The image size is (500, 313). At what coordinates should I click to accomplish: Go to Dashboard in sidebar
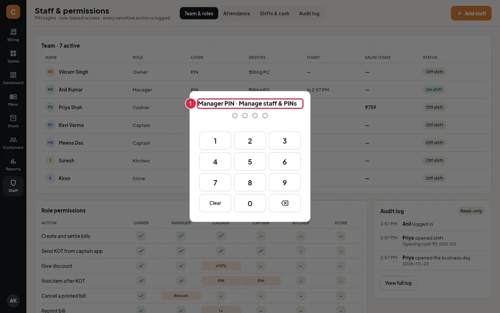tap(13, 78)
